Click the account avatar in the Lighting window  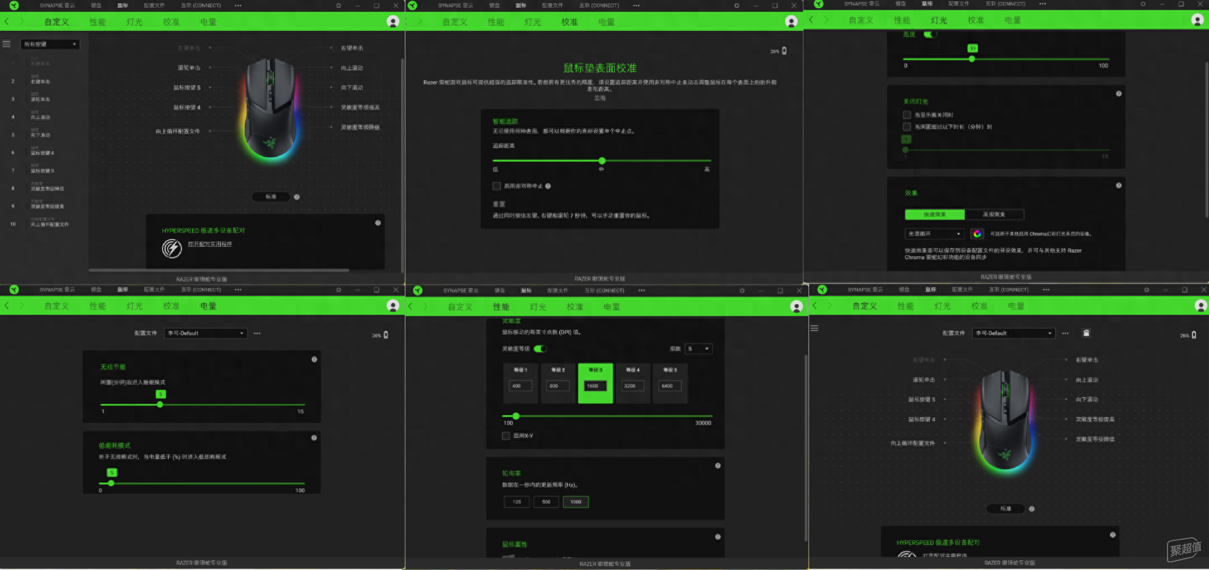pyautogui.click(x=1198, y=20)
